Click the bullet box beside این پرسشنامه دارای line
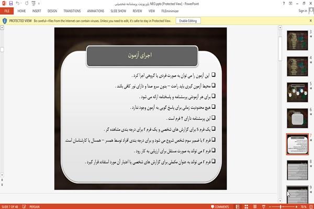Viewport: 314px width, 209px height. [214, 118]
